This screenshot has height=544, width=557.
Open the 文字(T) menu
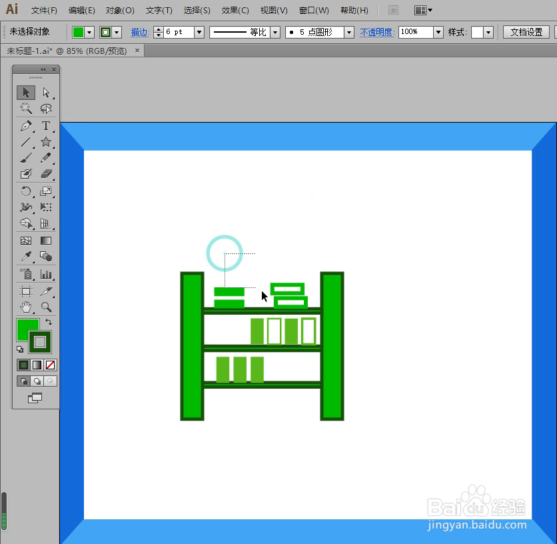159,10
